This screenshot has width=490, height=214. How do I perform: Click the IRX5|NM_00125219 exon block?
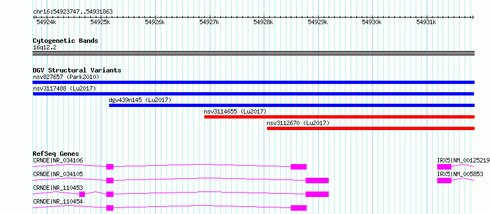[x=444, y=167]
